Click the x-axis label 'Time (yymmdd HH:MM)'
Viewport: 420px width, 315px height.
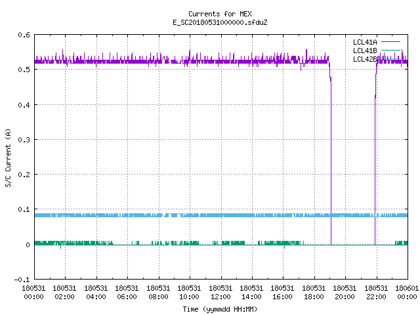tap(220, 309)
